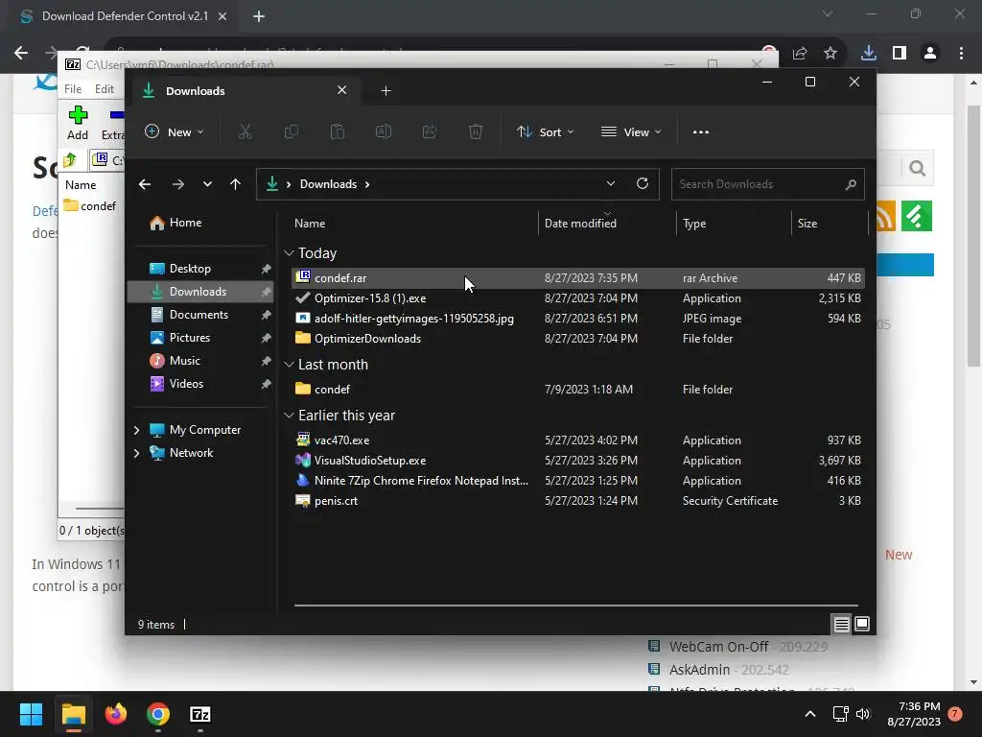This screenshot has height=737, width=982.
Task: Click Chrome icon in the taskbar
Action: pos(158,714)
